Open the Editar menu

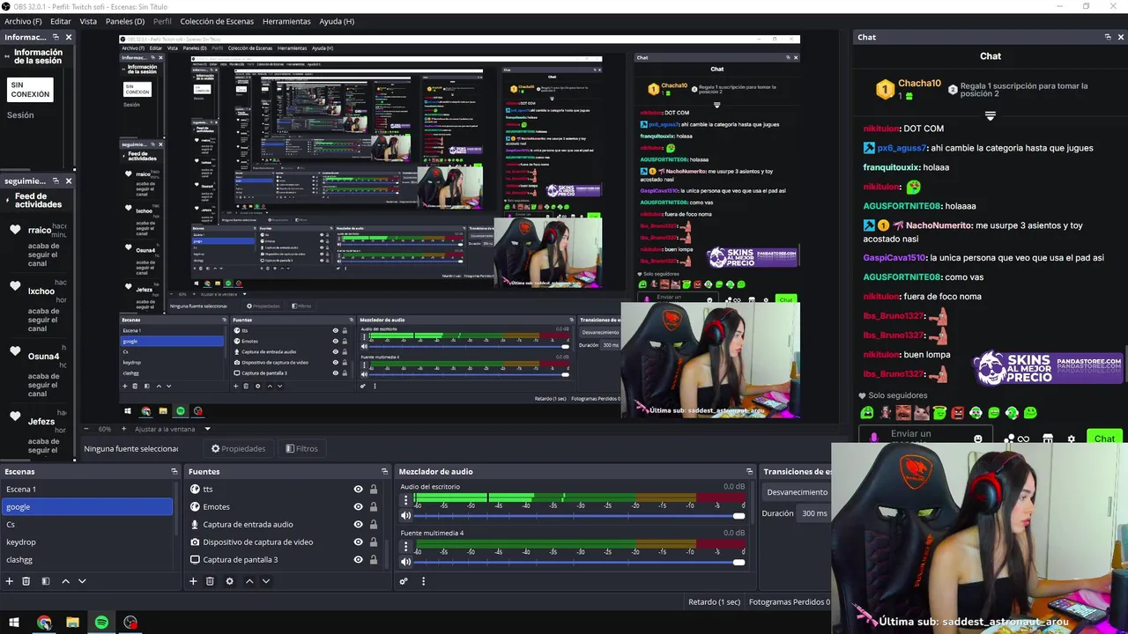pyautogui.click(x=61, y=21)
